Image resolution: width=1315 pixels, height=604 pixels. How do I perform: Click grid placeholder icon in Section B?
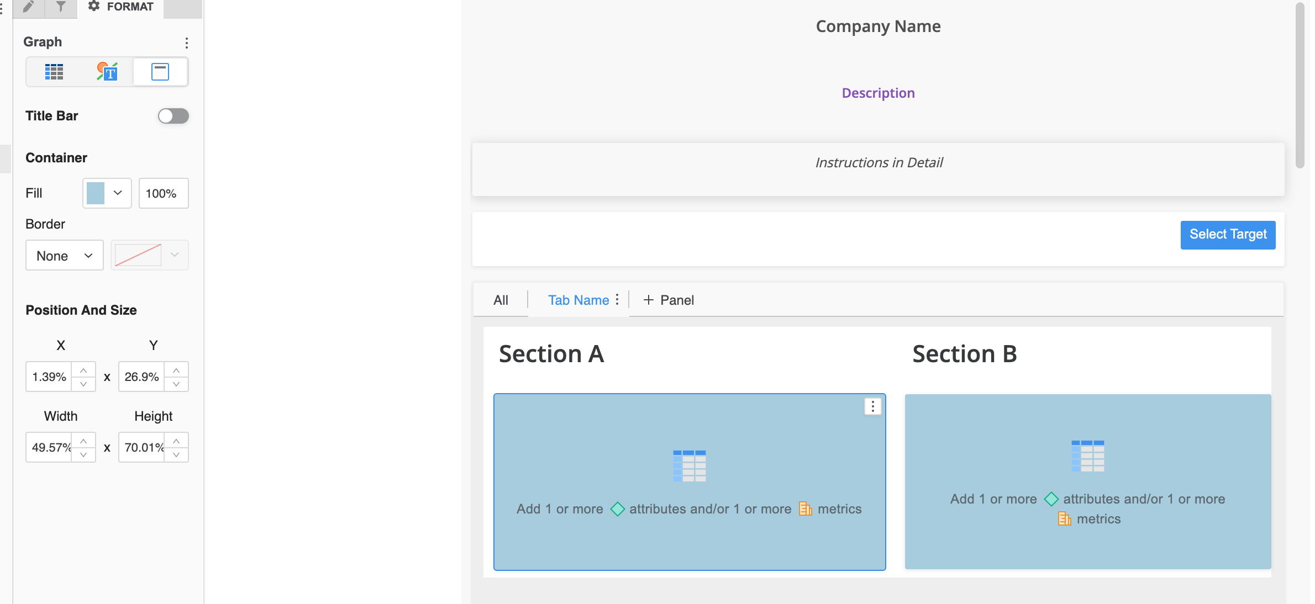click(x=1087, y=456)
